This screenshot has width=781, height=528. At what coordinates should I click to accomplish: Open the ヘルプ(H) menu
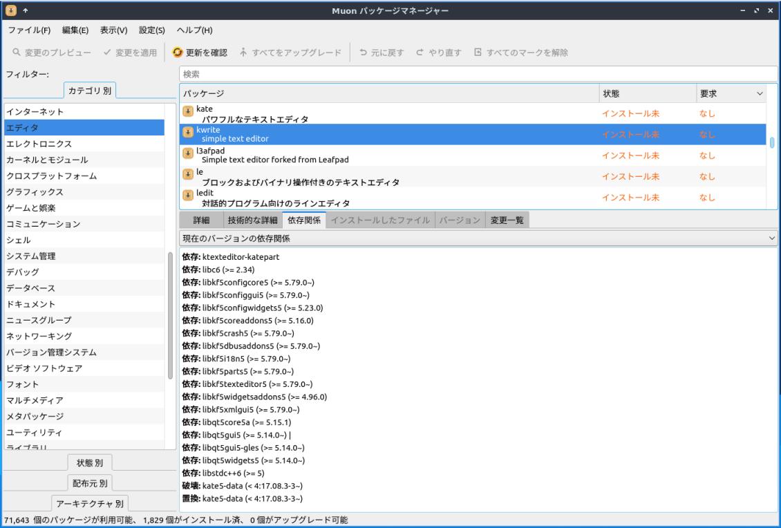click(x=195, y=30)
